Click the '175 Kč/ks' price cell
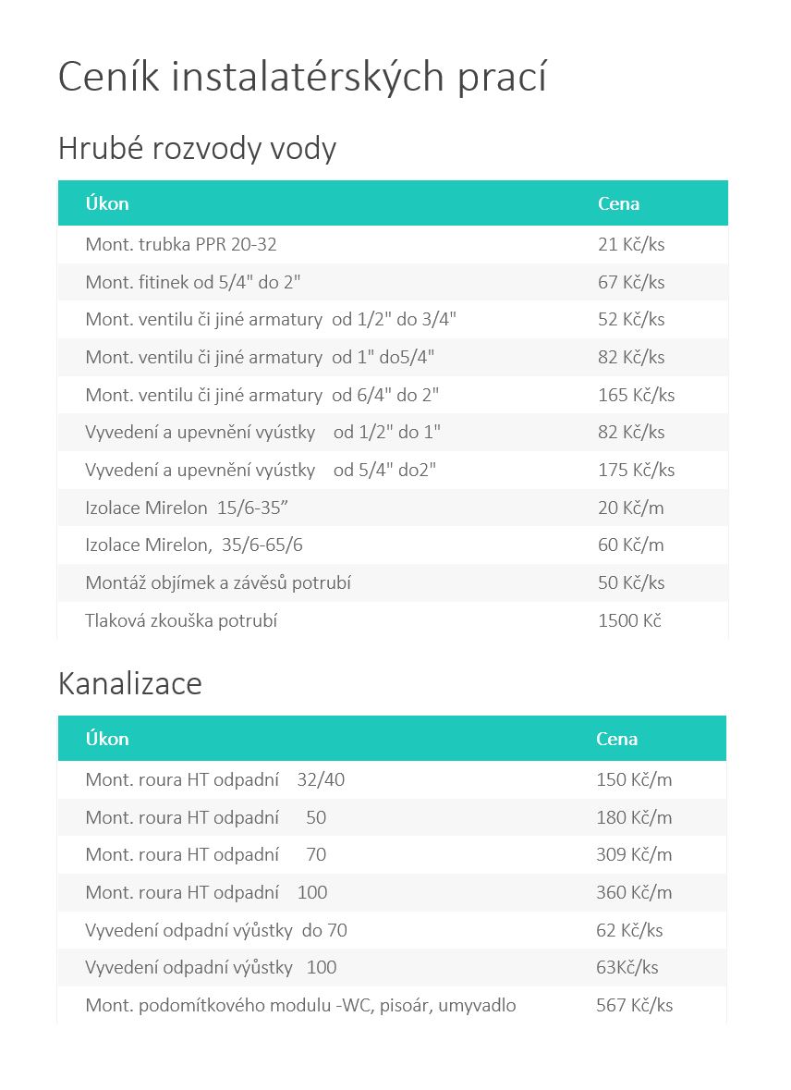The image size is (791, 1090). tap(636, 470)
